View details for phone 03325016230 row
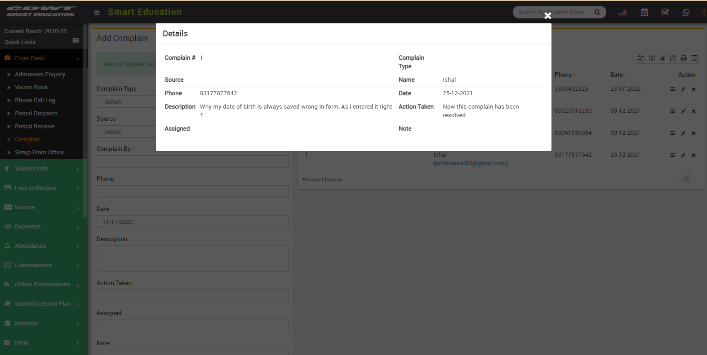This screenshot has height=355, width=707. [x=673, y=111]
